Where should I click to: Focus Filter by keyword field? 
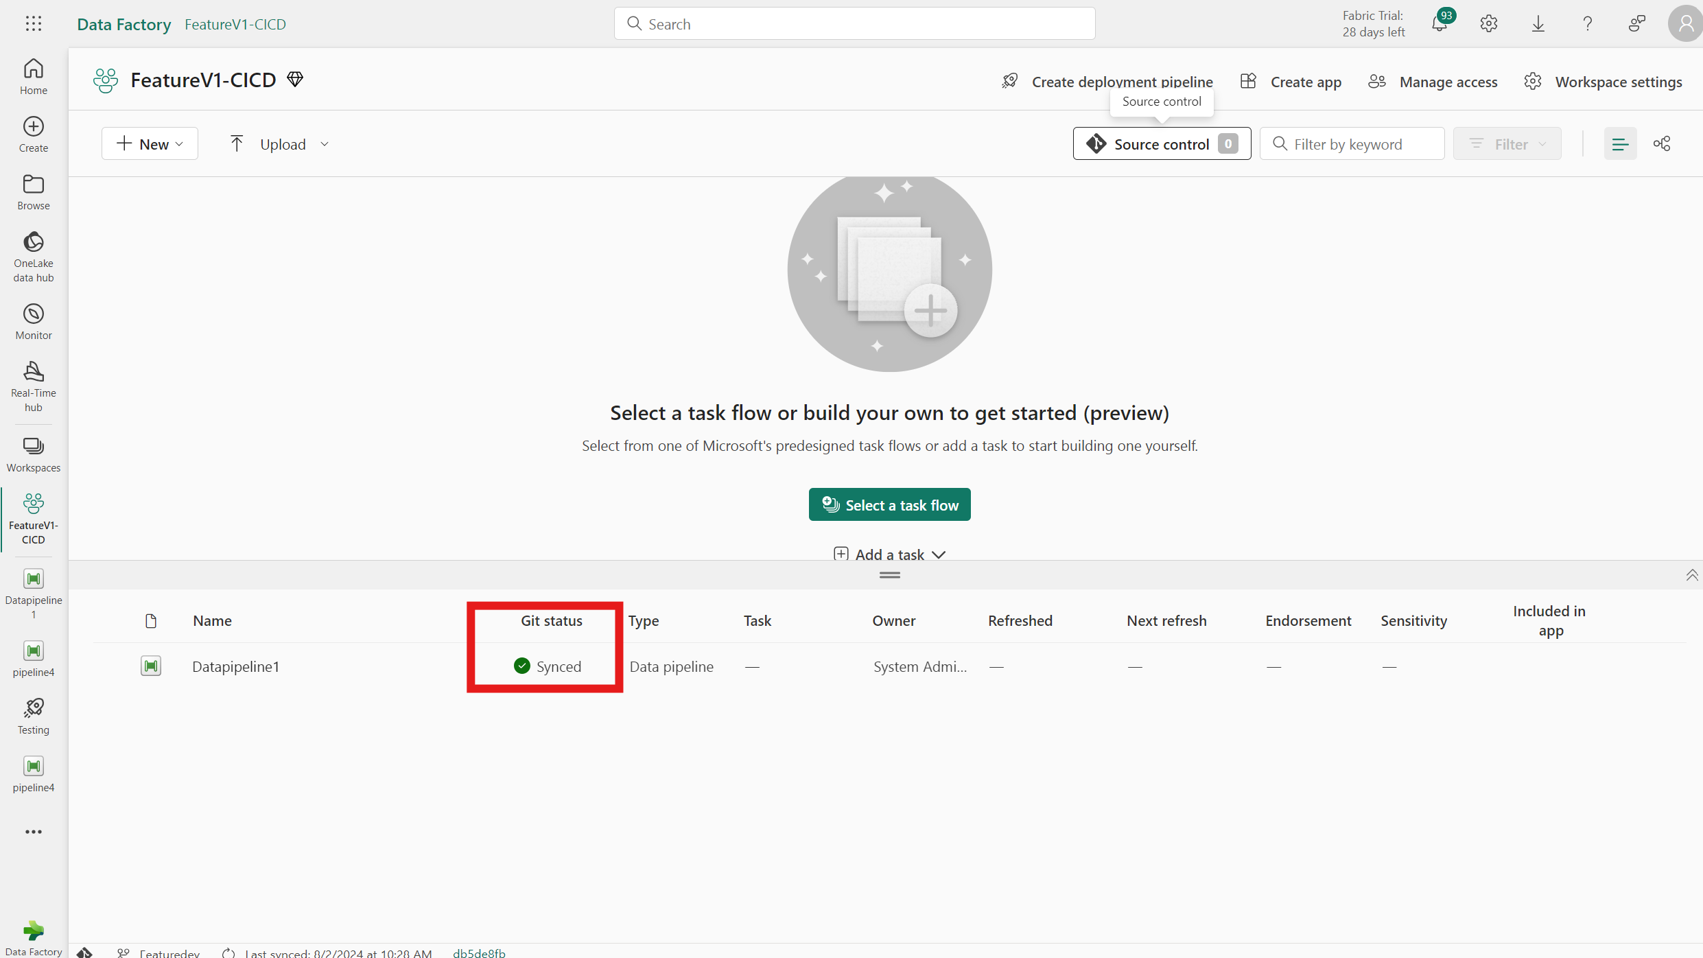point(1352,144)
